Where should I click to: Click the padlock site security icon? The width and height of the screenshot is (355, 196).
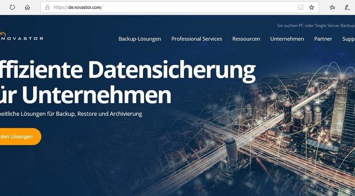click(x=47, y=7)
